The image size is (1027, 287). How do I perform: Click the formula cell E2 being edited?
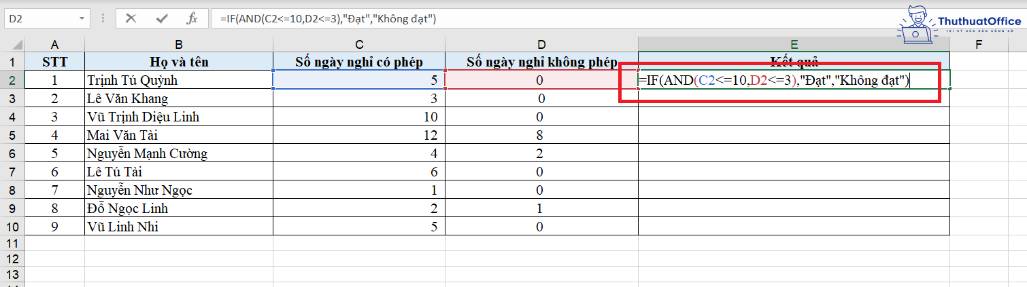click(x=794, y=80)
